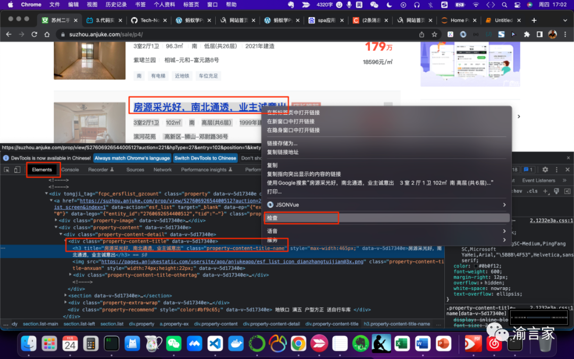Choose 在隐身窗口中打开链接 in the context menu
The image size is (574, 359).
click(x=386, y=130)
